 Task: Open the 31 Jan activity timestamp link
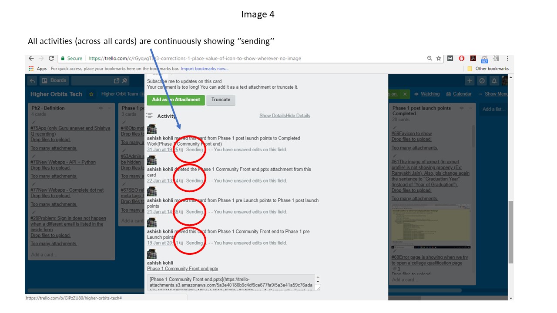163,150
